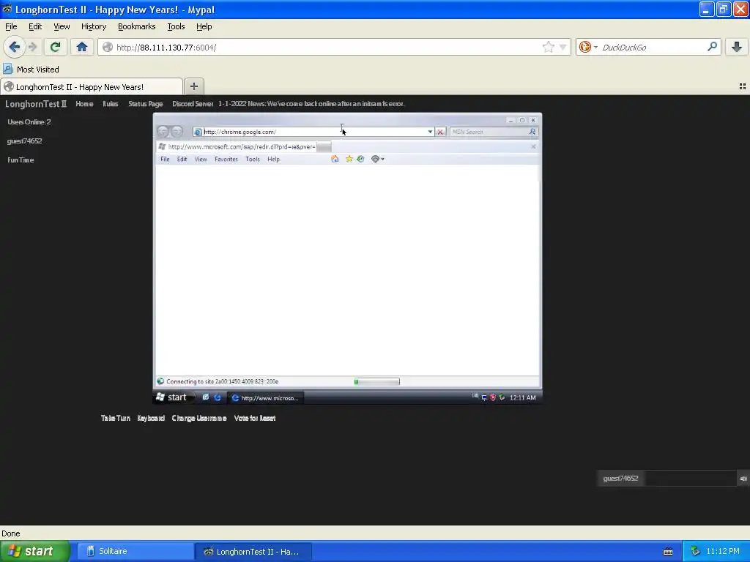Viewport: 750px width, 562px height.
Task: Select the LonghornTest II browser tab
Action: 92,86
